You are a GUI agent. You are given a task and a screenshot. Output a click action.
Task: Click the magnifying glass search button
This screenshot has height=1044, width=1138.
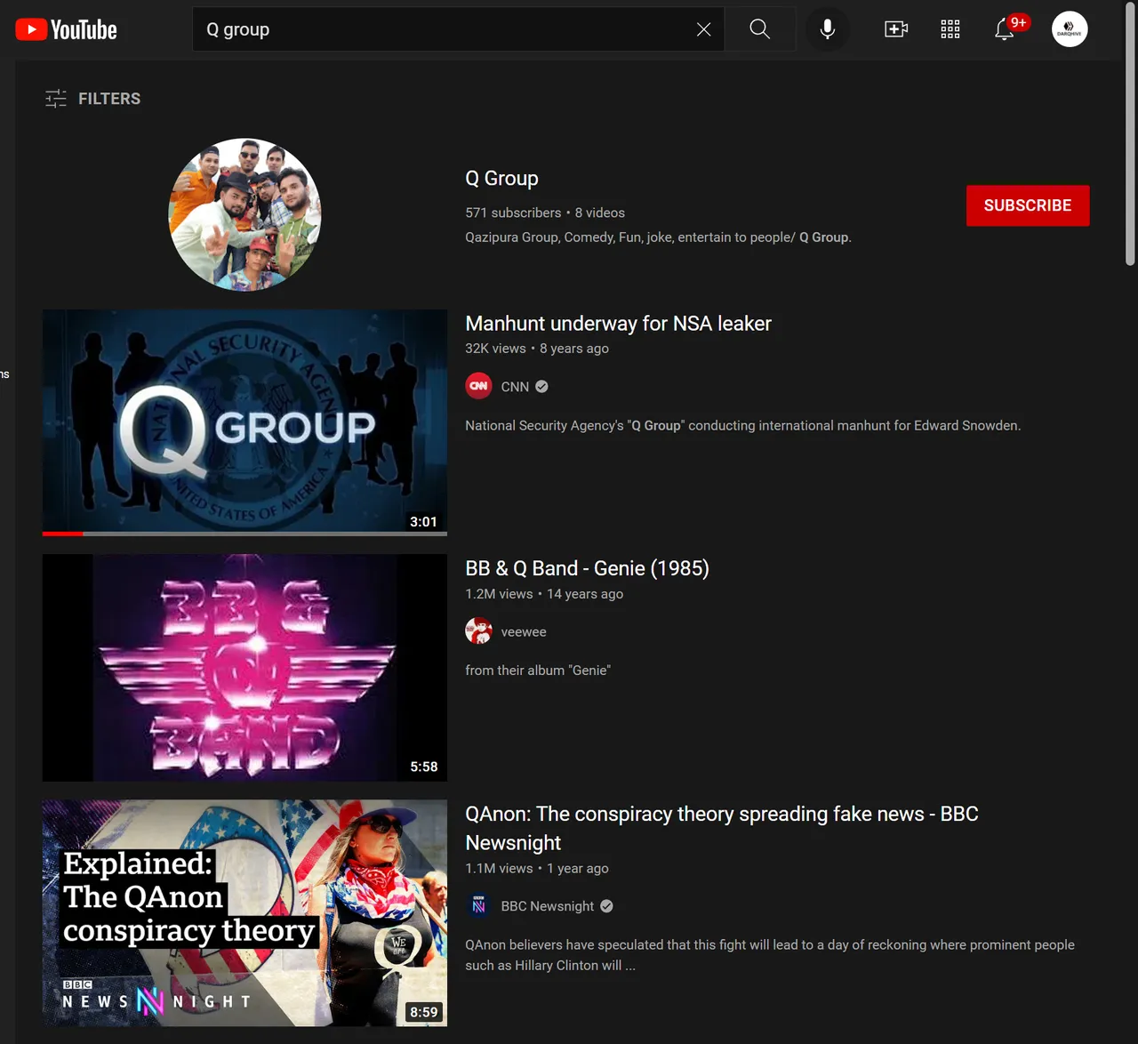[760, 29]
